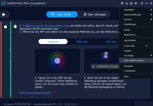Expand the Uns folgen submenu

[136, 56]
